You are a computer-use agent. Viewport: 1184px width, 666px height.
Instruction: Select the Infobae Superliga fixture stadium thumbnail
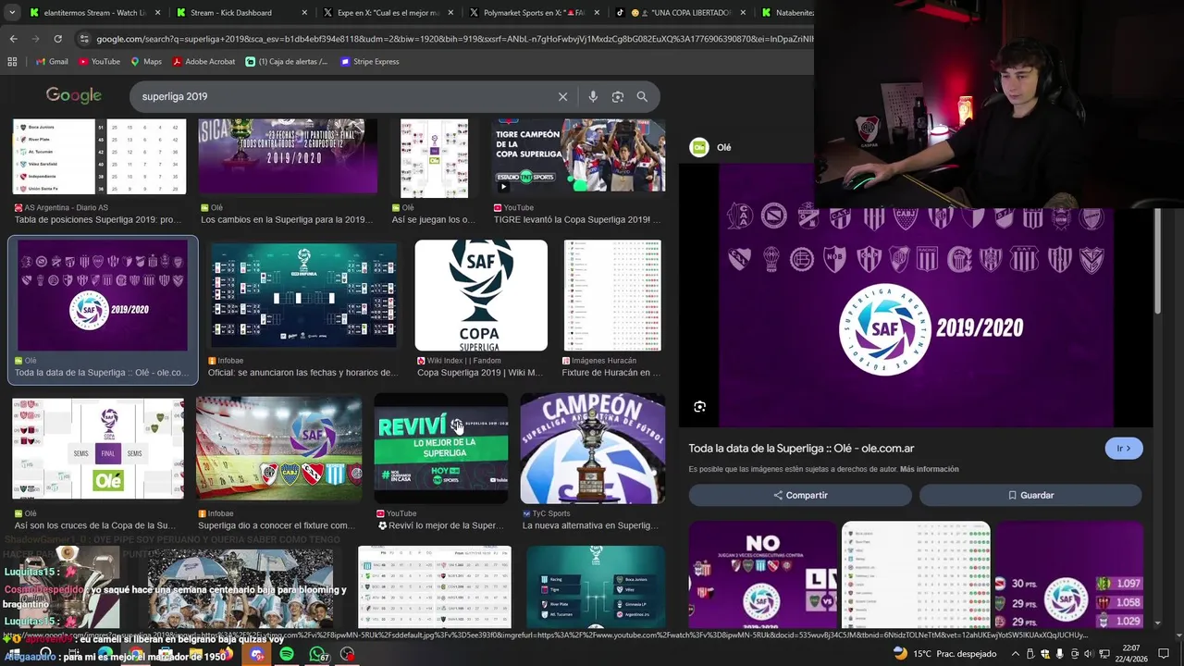[x=278, y=449]
